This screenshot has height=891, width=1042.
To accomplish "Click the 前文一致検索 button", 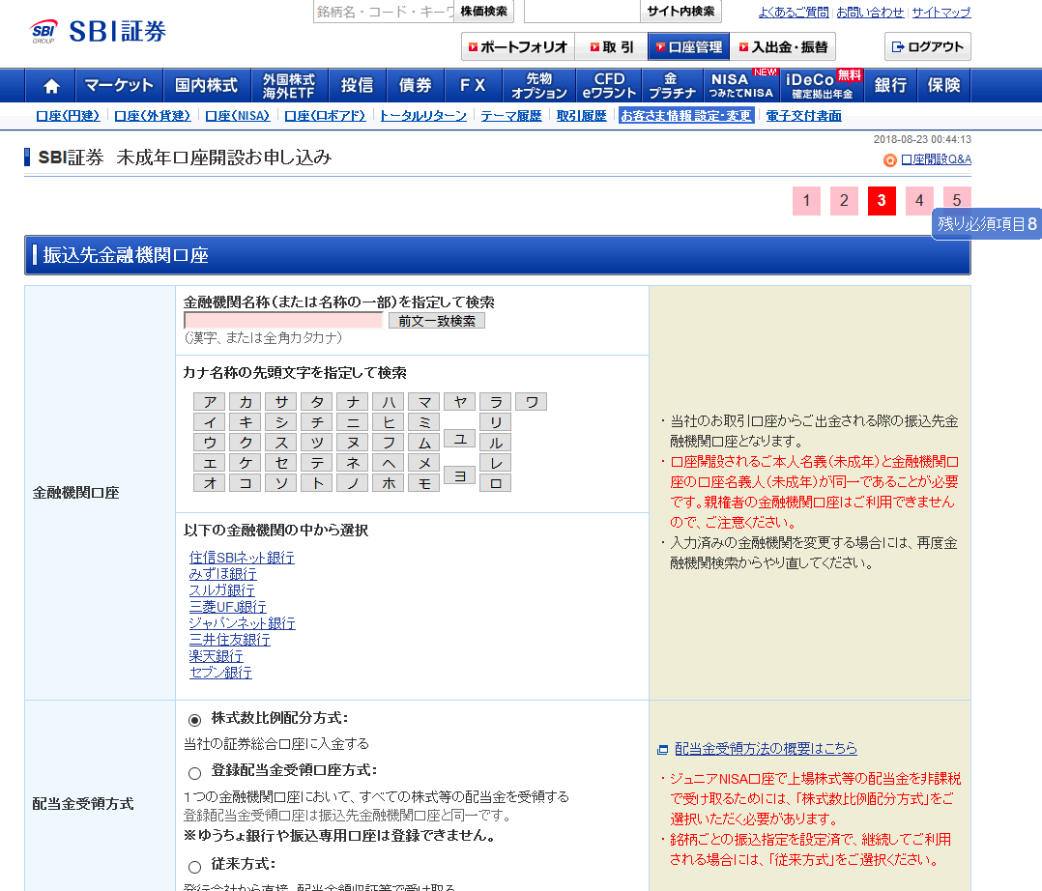I will (437, 321).
